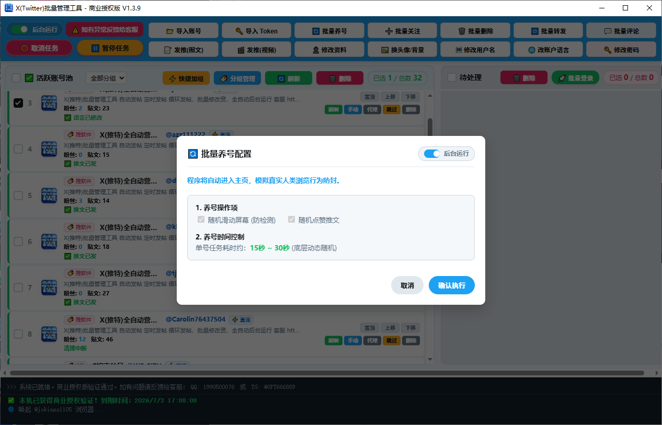Click the 推软件 tag on row 6
662x425 pixels.
pyautogui.click(x=79, y=227)
